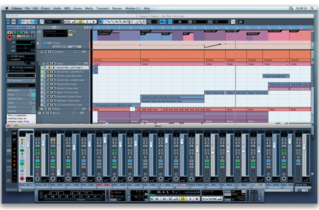The image size is (319, 210).
Task: Select the Zoom magnifier tool in toolbar
Action: click(120, 22)
